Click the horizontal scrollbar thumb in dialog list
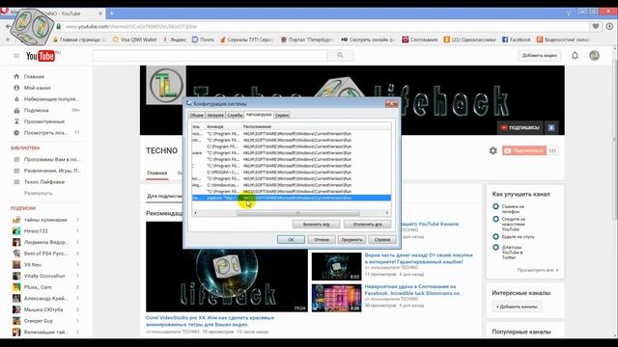The image size is (618, 347). tap(298, 213)
